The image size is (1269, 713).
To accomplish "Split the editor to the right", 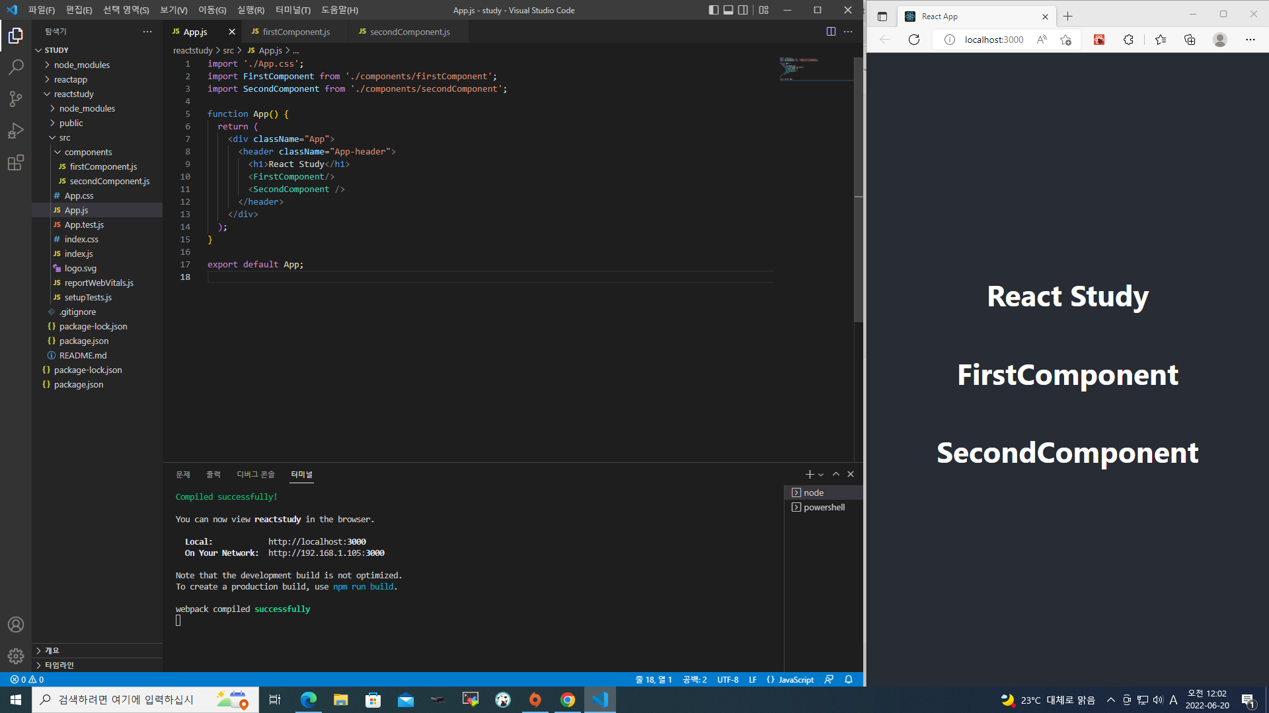I will (x=831, y=32).
